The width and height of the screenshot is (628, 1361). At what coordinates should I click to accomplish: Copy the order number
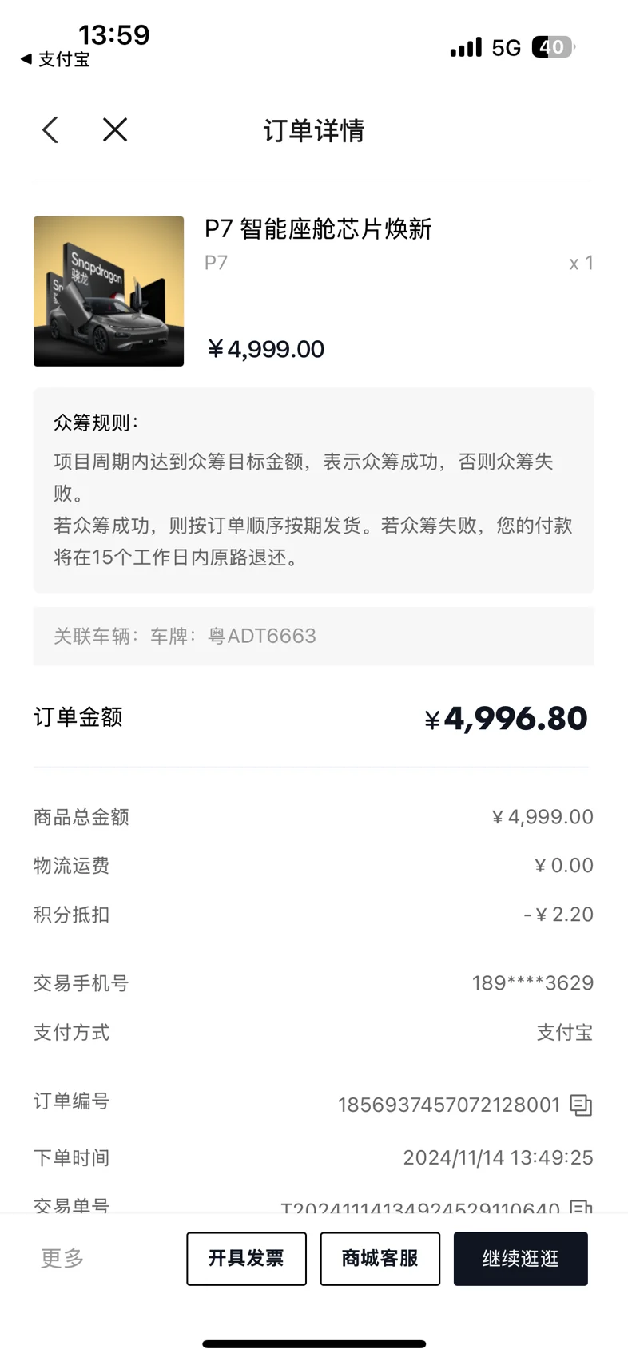[x=581, y=1105]
